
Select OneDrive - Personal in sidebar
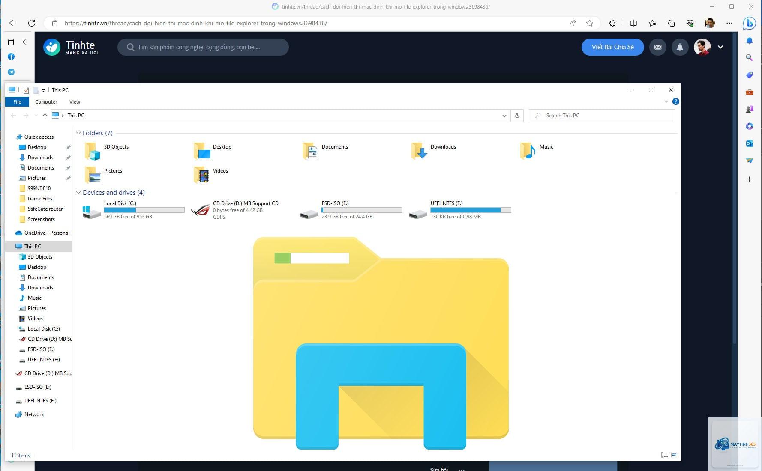[42, 233]
